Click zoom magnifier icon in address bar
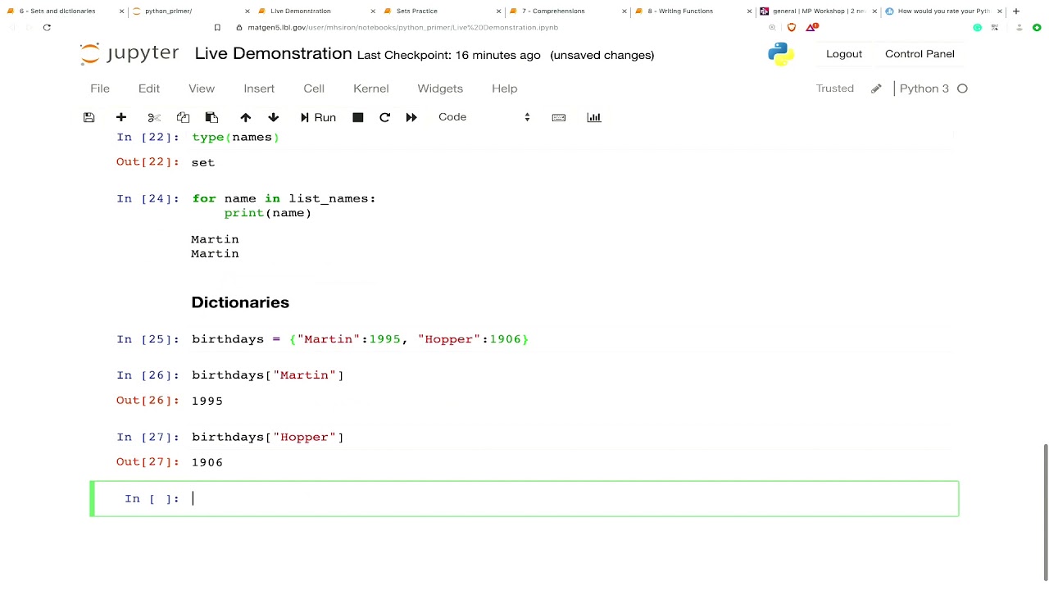 (x=772, y=27)
